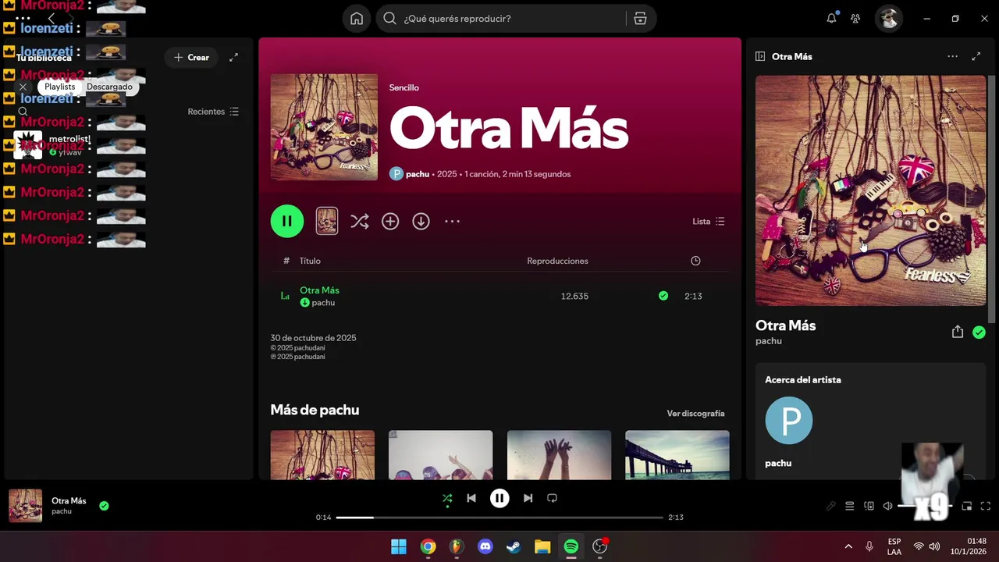
Task: Click Otra Más title in the player bar
Action: (69, 501)
